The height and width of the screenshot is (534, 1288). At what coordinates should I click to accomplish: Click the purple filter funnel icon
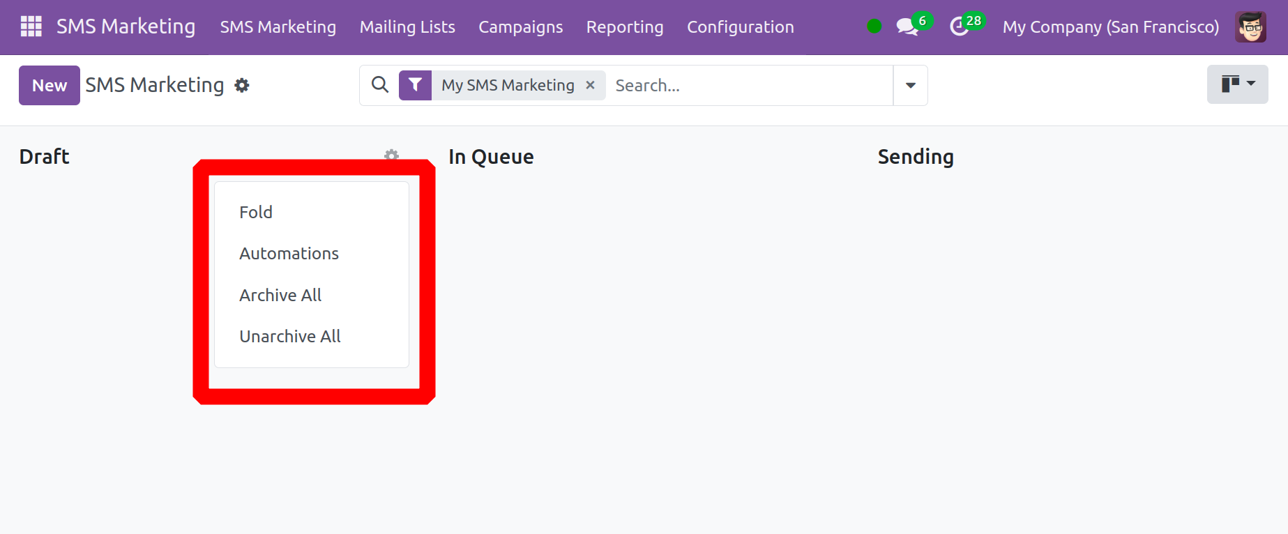pos(415,85)
